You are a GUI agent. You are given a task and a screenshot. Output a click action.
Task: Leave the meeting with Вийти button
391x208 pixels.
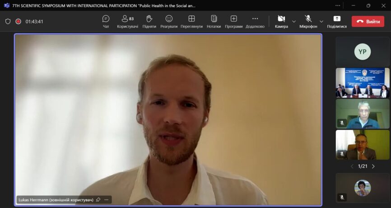click(368, 21)
